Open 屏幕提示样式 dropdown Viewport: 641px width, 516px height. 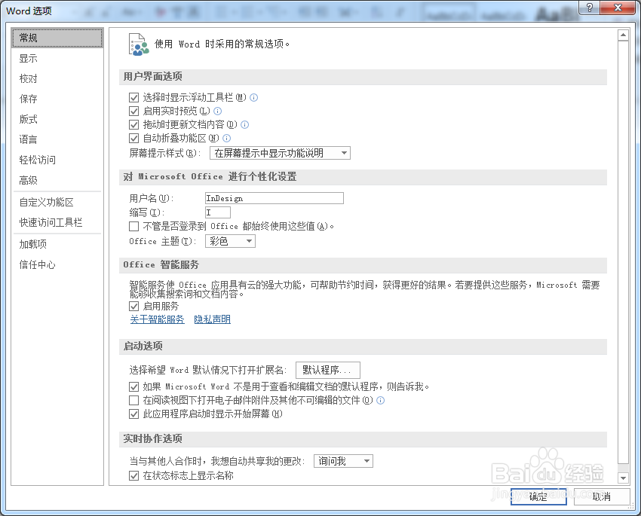coord(280,153)
